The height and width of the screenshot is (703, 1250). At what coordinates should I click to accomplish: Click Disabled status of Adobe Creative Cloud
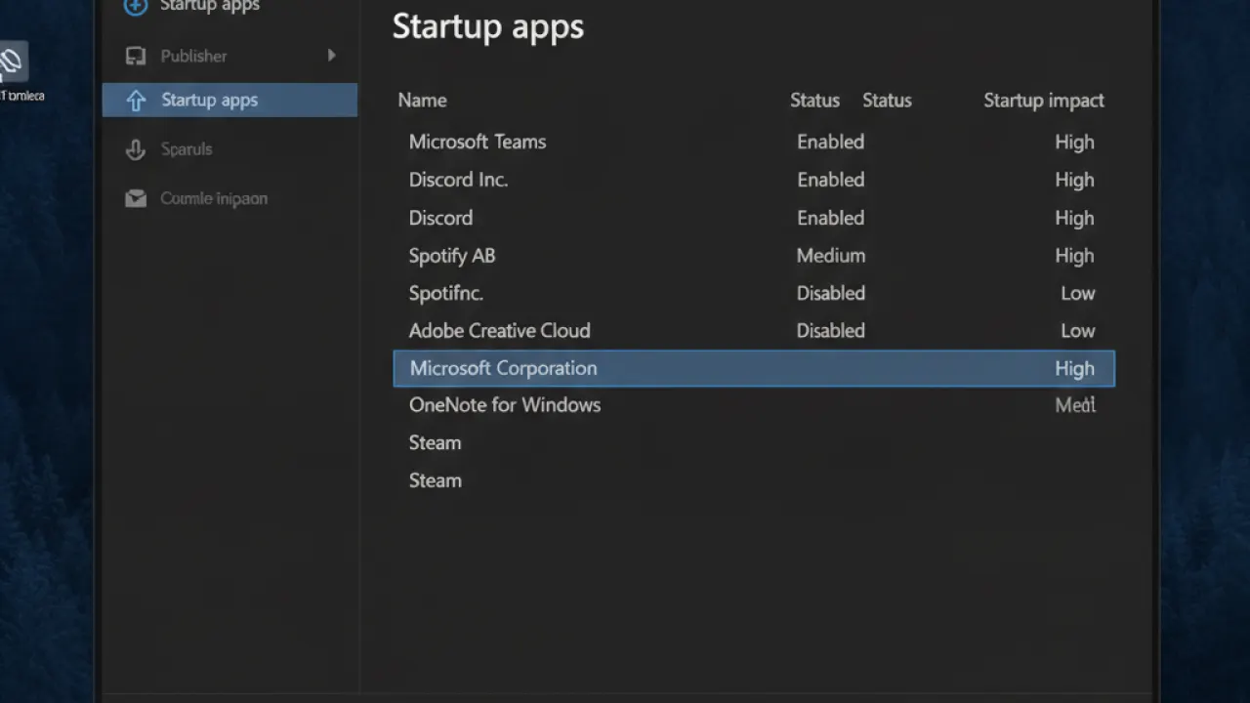831,330
